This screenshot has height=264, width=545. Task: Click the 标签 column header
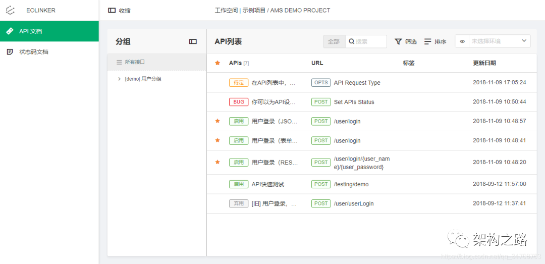(409, 63)
